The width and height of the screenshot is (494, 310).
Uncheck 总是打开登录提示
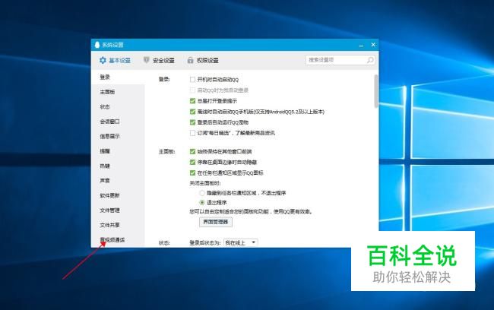(x=192, y=101)
